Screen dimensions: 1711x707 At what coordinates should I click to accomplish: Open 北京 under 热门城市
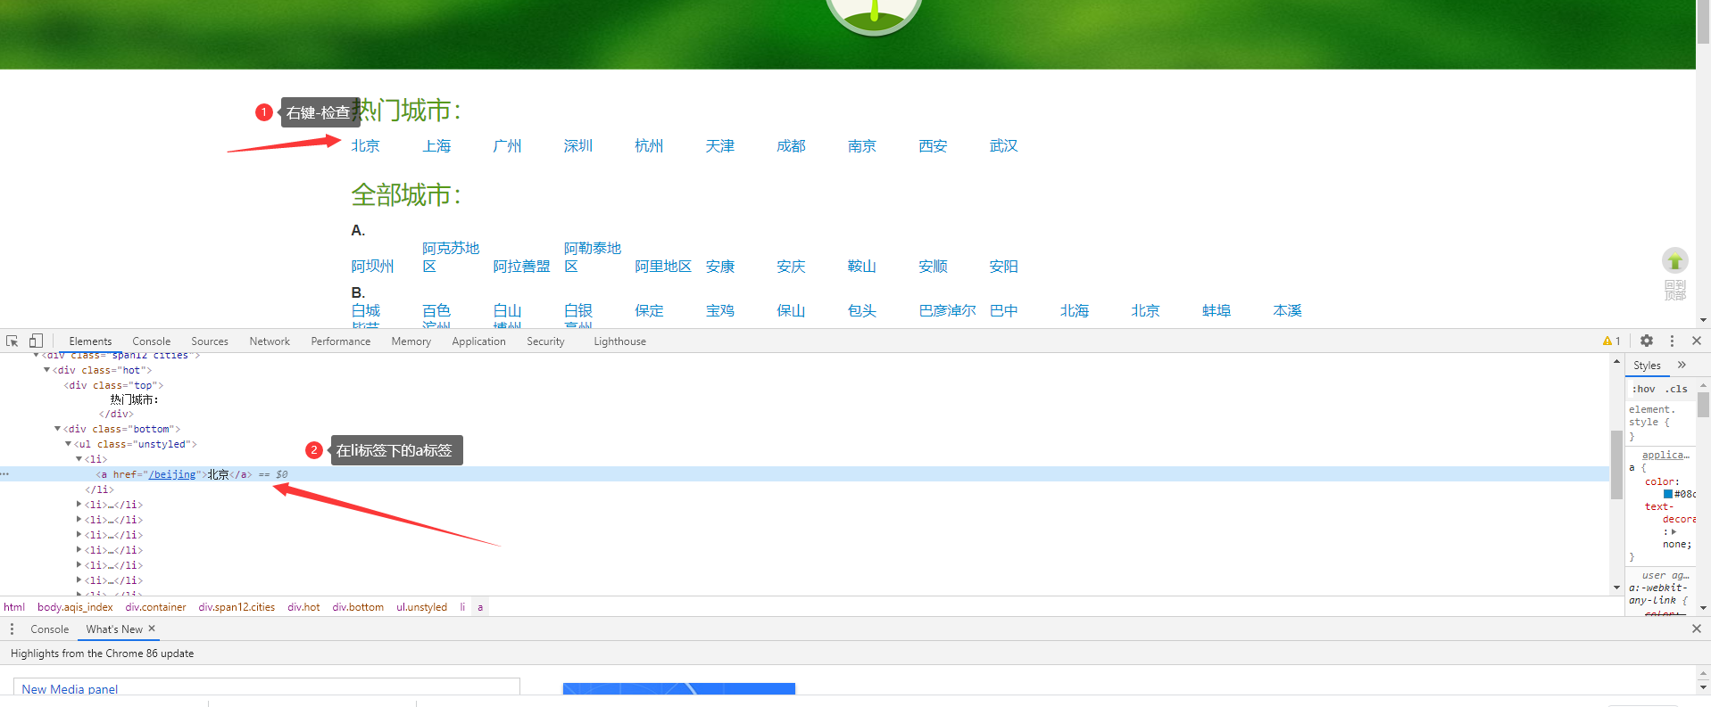(x=365, y=145)
